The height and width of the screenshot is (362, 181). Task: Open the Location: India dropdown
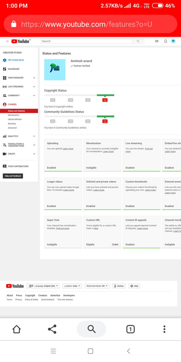click(x=72, y=286)
